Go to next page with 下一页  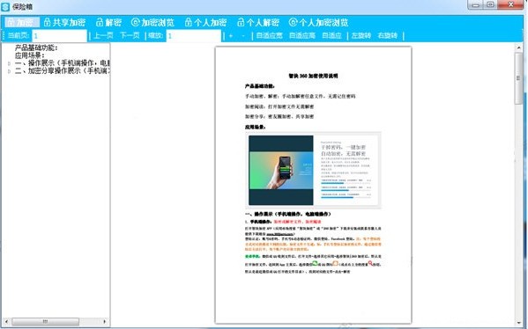130,35
